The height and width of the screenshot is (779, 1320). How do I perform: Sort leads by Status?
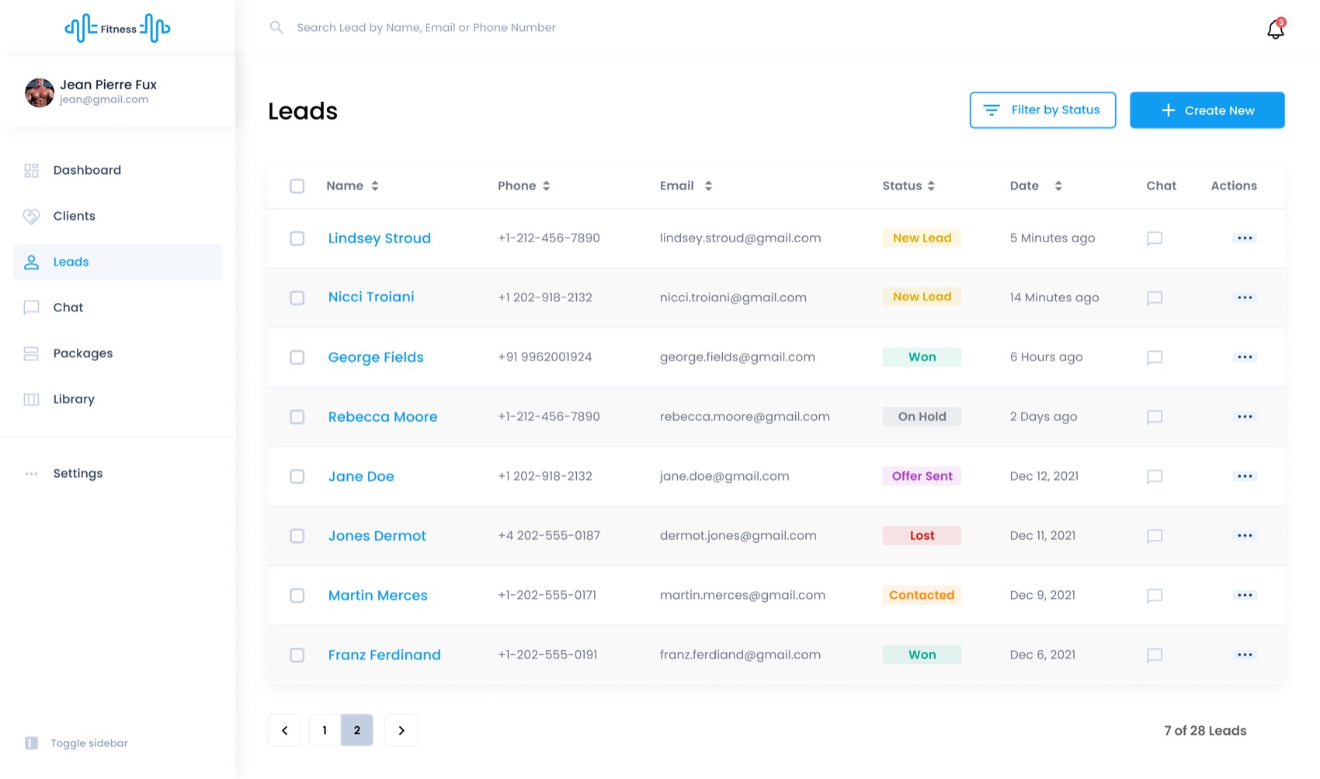pyautogui.click(x=931, y=186)
